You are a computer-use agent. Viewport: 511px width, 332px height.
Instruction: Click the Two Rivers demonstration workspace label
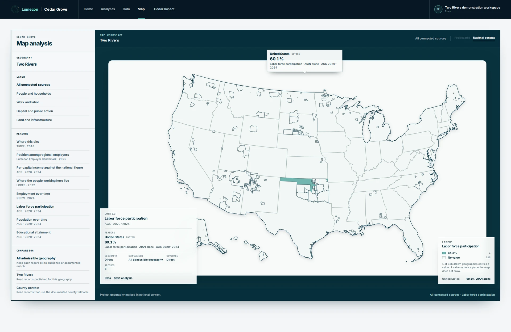coord(472,7)
